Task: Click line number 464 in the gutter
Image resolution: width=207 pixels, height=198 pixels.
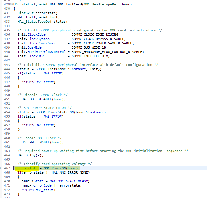Action: [x=7, y=155]
